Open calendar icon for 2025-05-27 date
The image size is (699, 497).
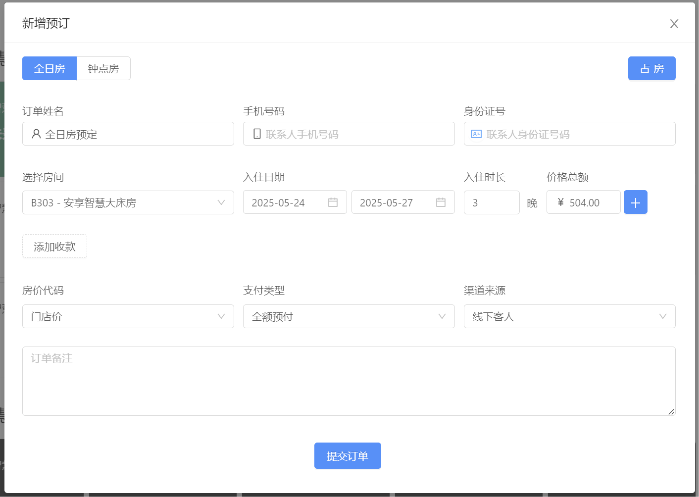click(441, 202)
